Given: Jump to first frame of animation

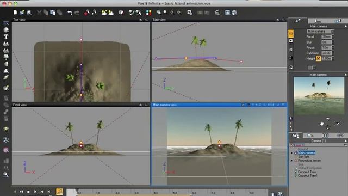Looking at the screenshot, I should 15,192.
